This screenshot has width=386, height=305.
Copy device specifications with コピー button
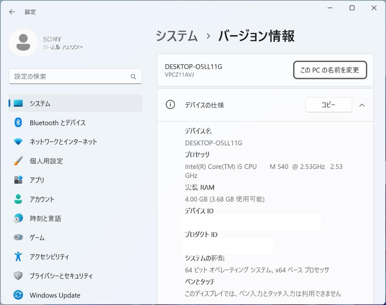pos(328,105)
